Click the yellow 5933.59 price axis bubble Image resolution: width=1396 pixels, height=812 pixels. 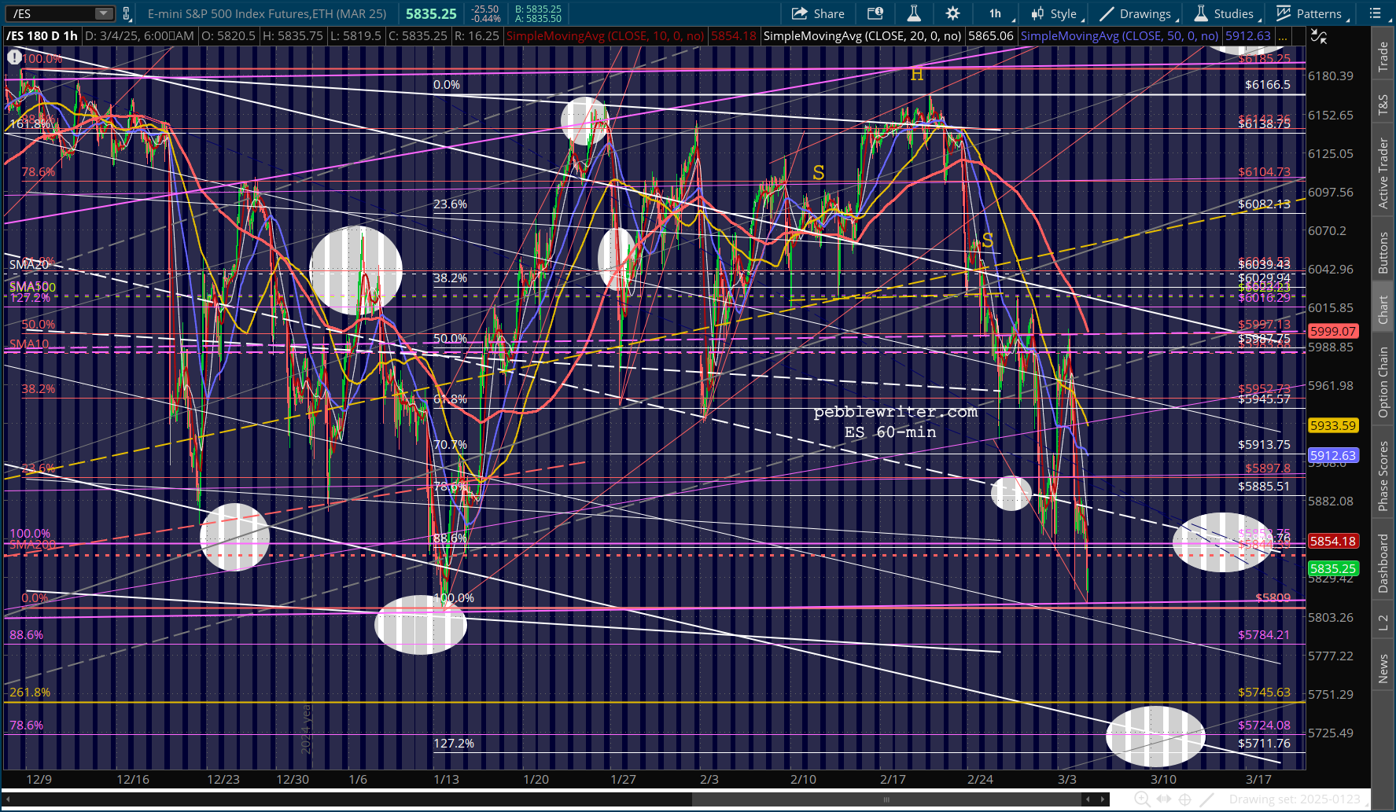pyautogui.click(x=1333, y=425)
